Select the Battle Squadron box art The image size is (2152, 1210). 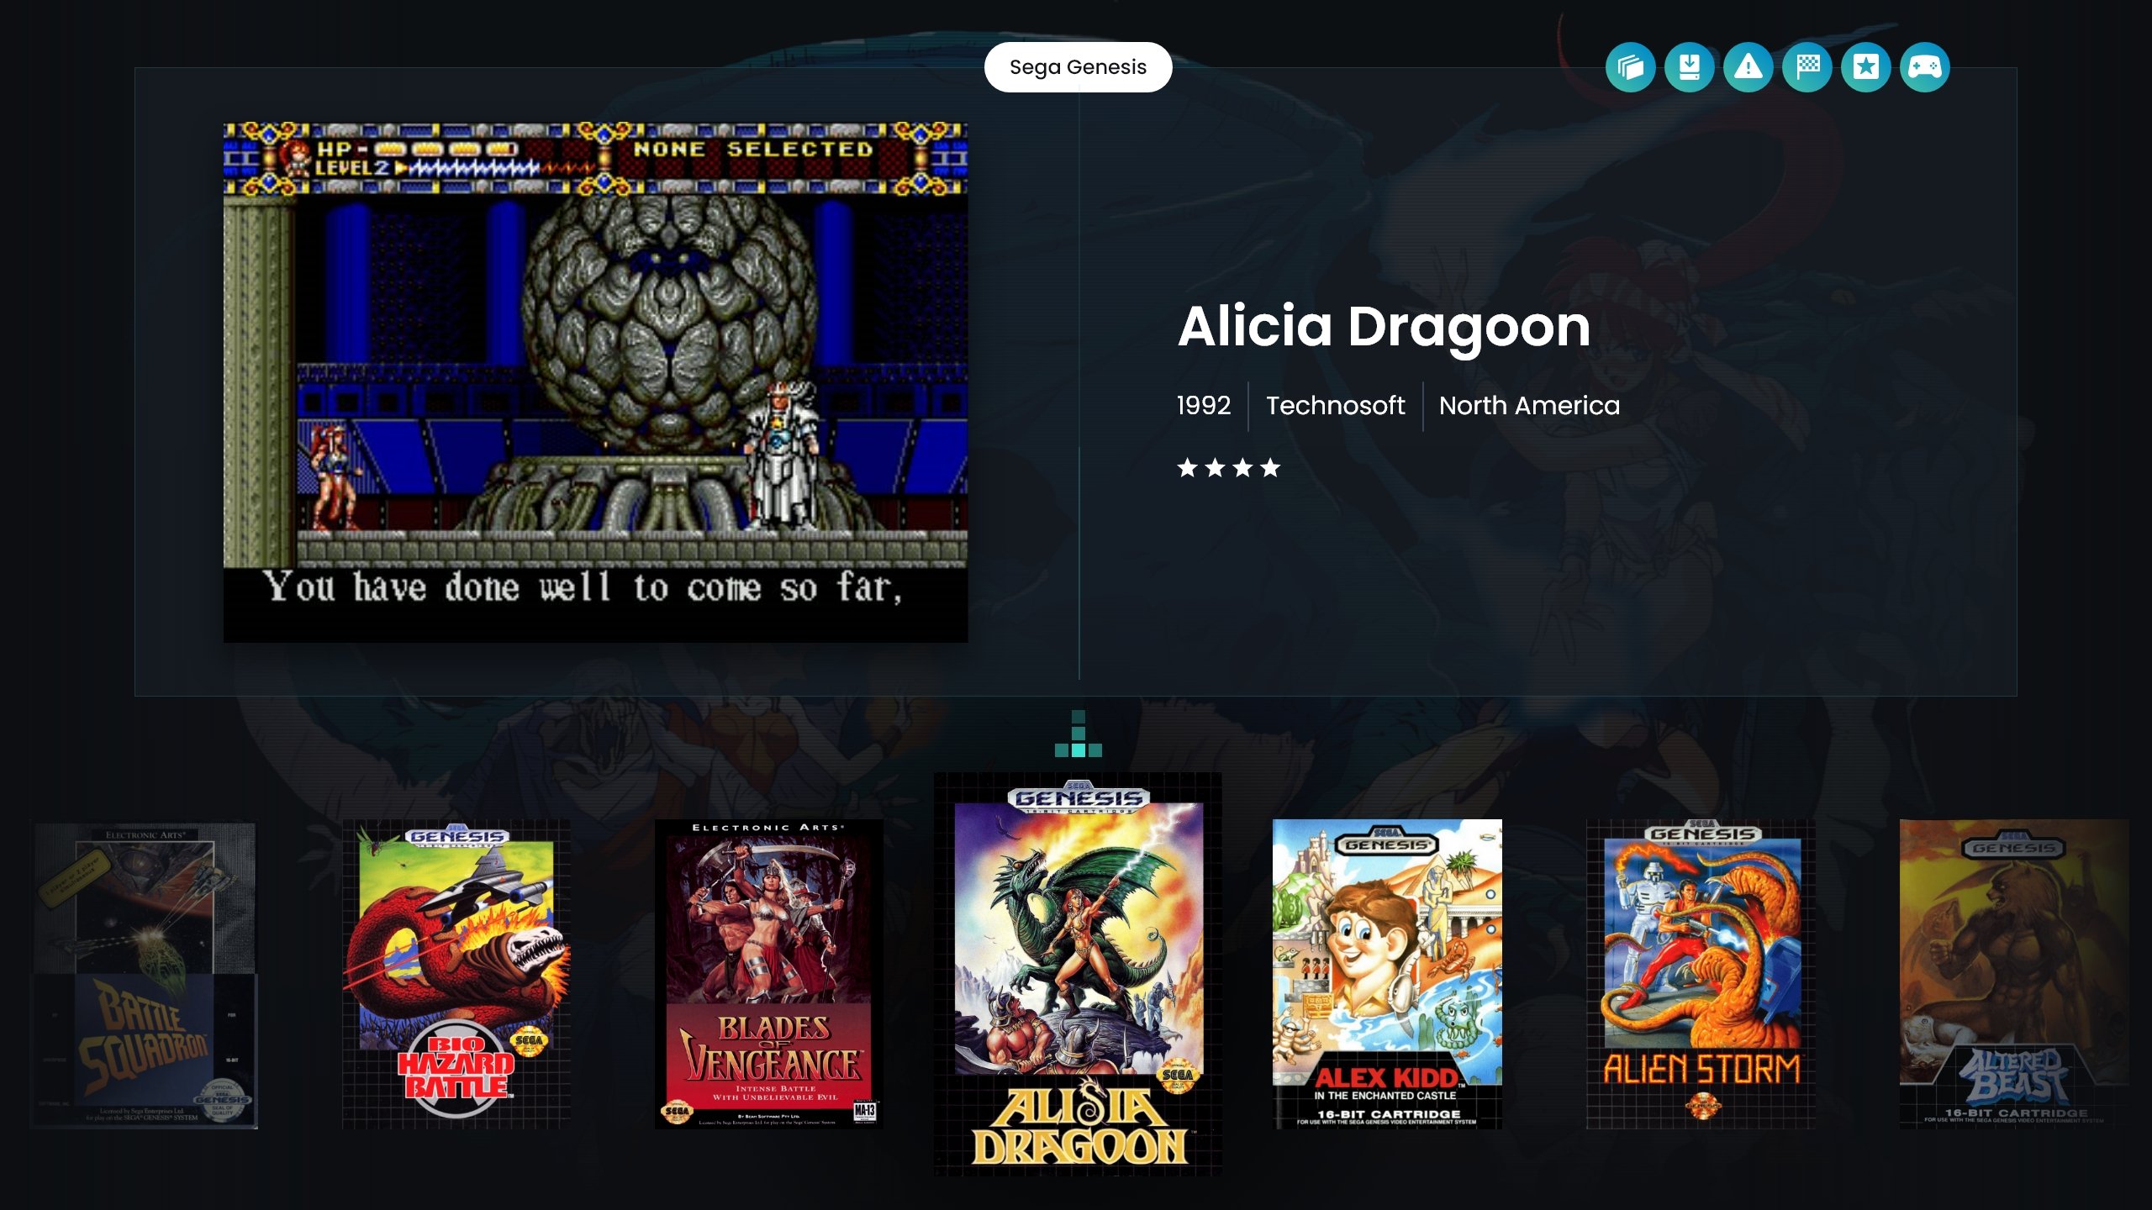(144, 974)
